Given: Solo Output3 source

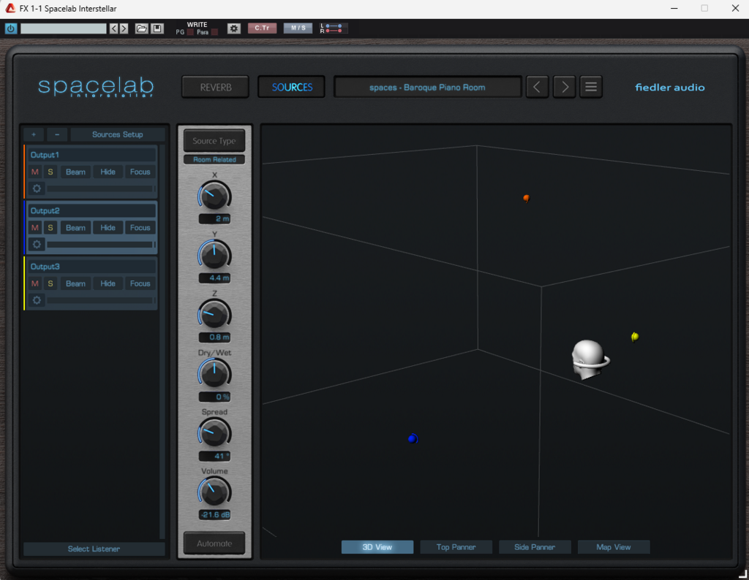Looking at the screenshot, I should coord(50,283).
